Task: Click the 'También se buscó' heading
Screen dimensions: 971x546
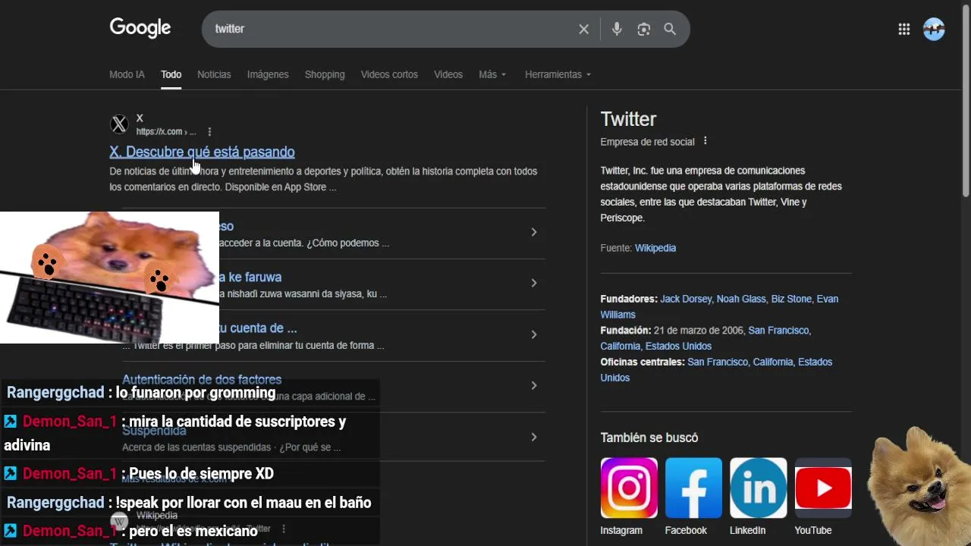Action: click(649, 438)
